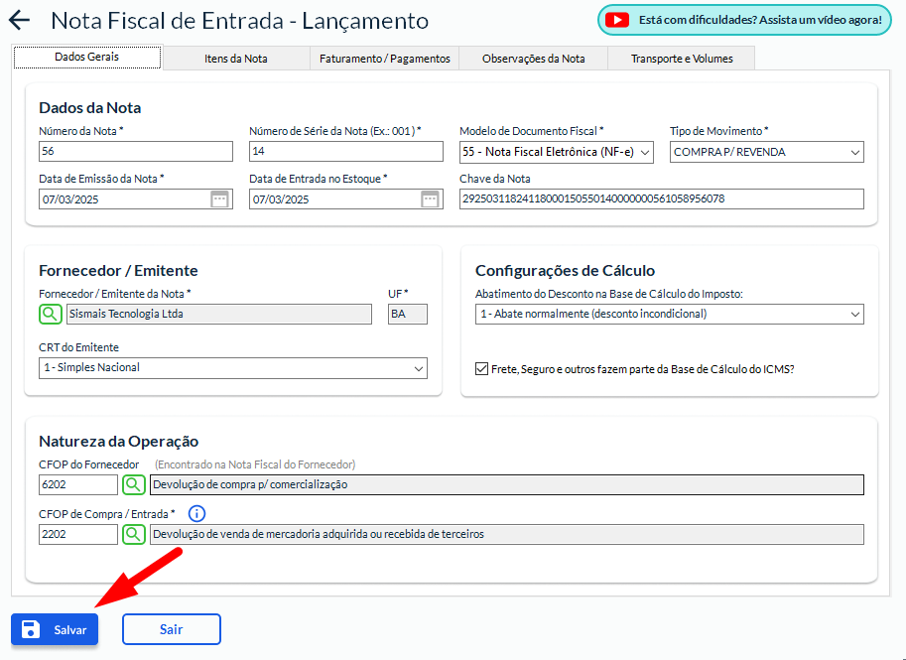Click the back arrow icon
This screenshot has height=660, width=906.
[x=19, y=21]
